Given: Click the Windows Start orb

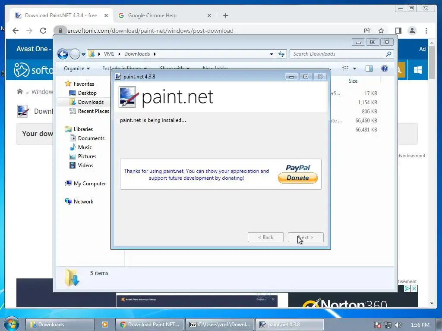Looking at the screenshot, I should point(11,324).
